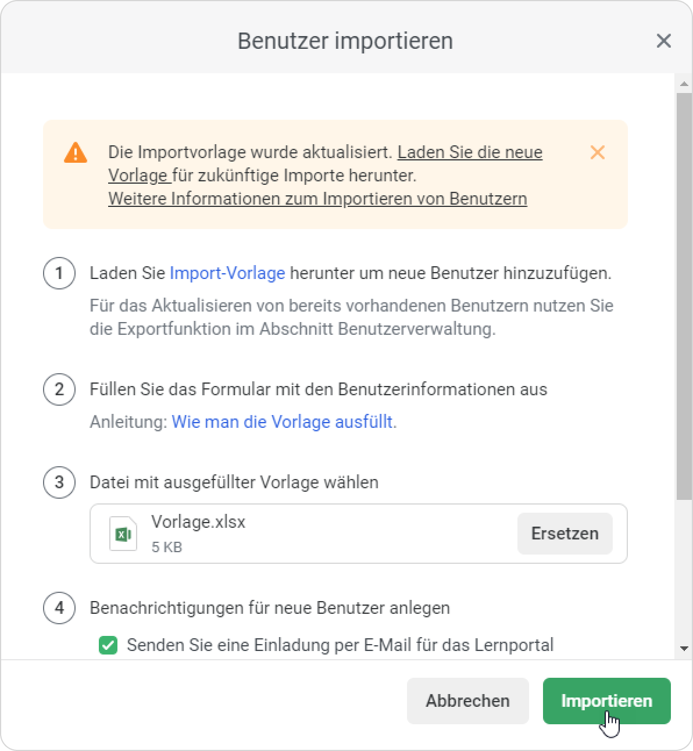Viewport: 693px width, 751px height.
Task: Dismiss the orange warning banner
Action: point(597,152)
